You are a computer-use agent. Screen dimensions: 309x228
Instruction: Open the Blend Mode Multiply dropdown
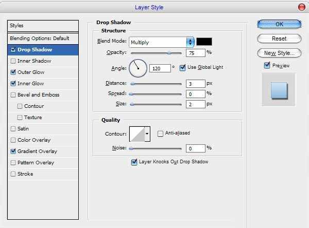click(x=162, y=42)
